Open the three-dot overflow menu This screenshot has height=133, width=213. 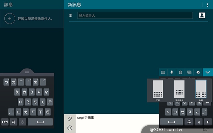(x=207, y=5)
